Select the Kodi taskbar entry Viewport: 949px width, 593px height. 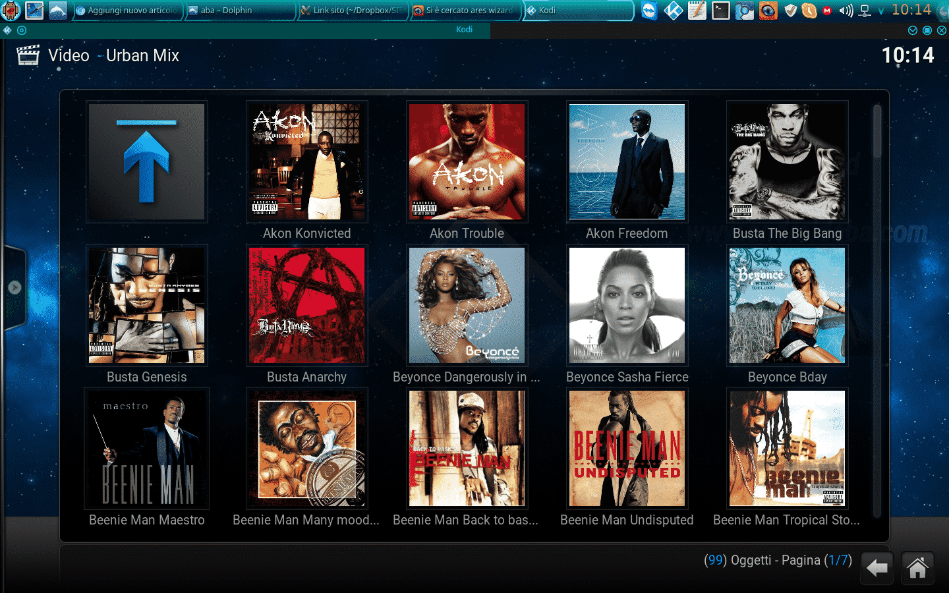pos(578,11)
